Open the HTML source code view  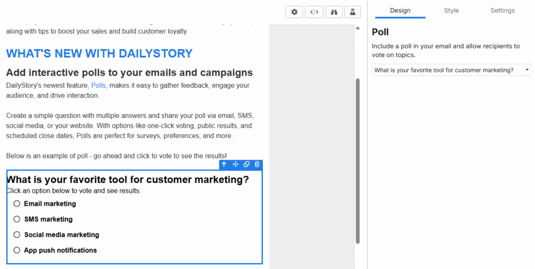coord(313,12)
